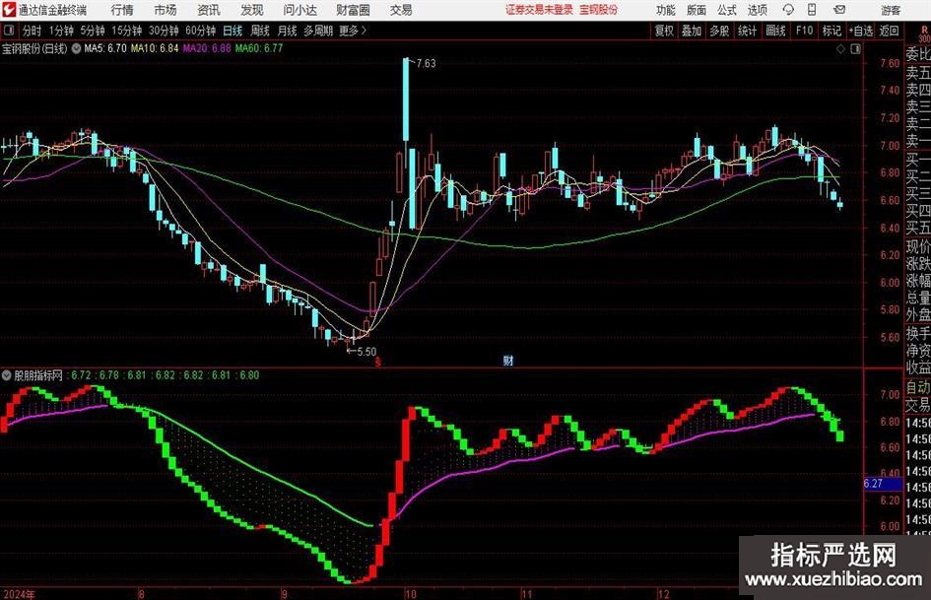Open the 版面 menu

[x=696, y=10]
